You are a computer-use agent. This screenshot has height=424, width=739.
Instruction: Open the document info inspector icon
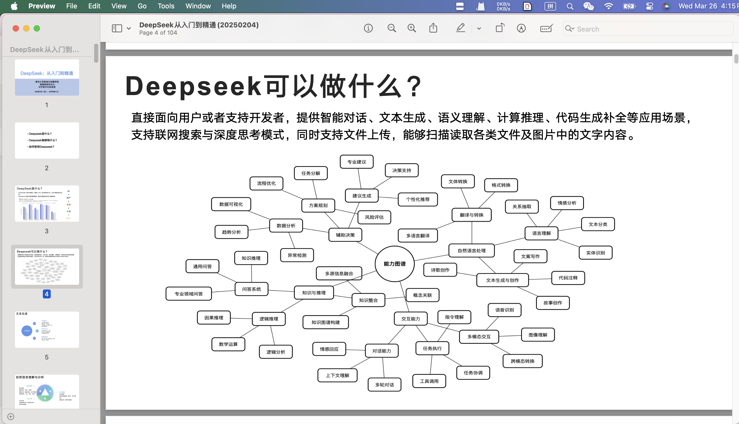pyautogui.click(x=368, y=28)
